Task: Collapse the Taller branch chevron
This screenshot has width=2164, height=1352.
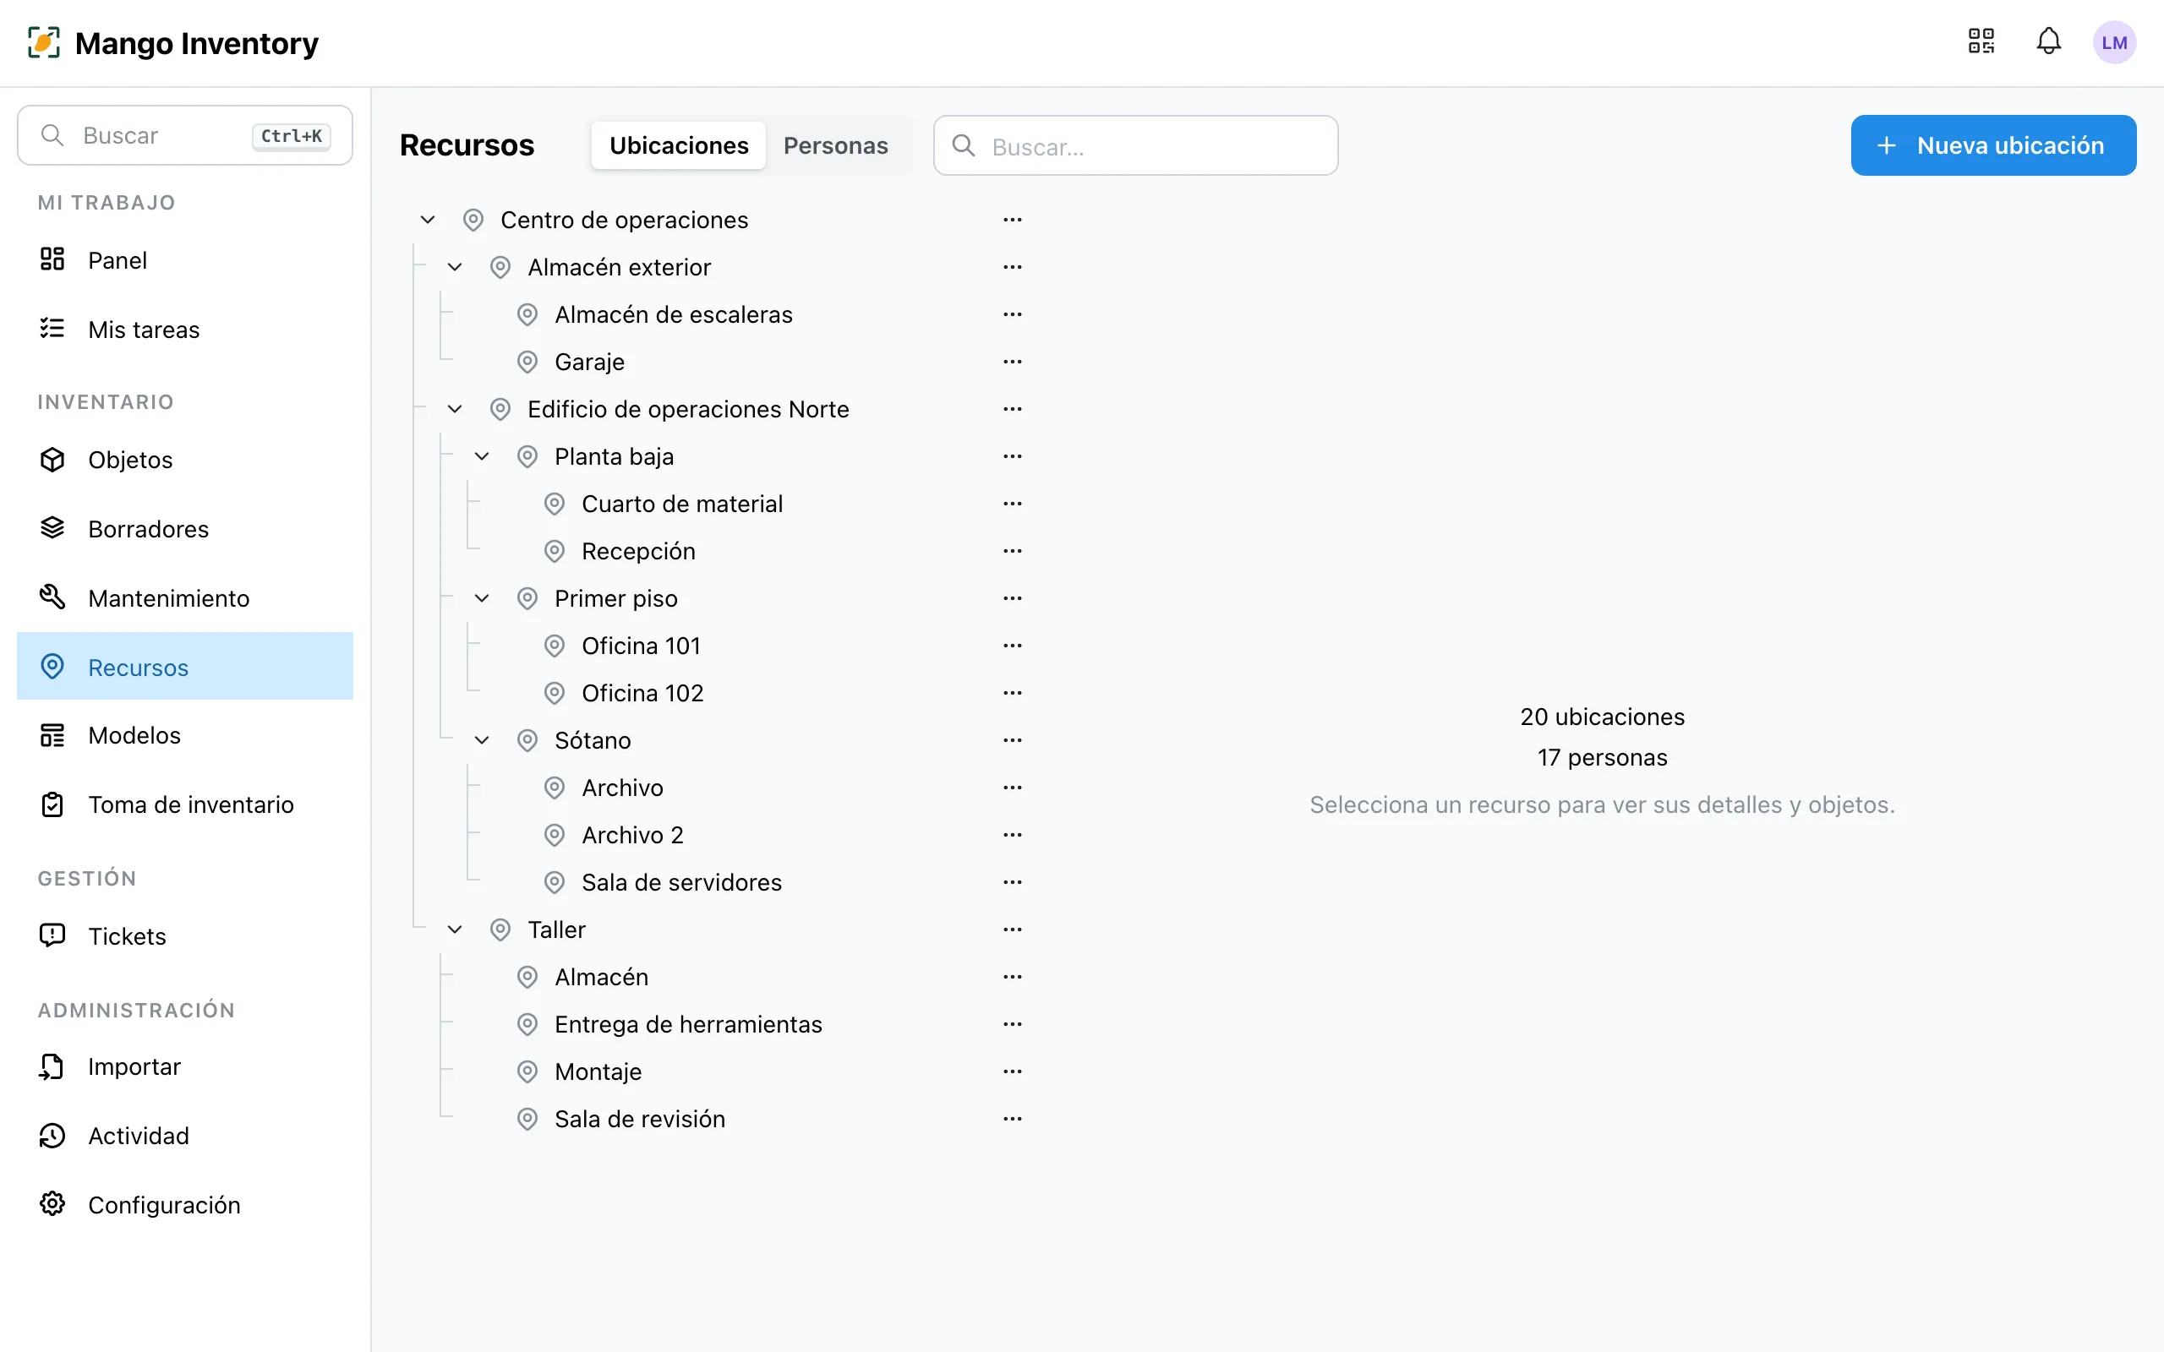Action: coord(454,930)
